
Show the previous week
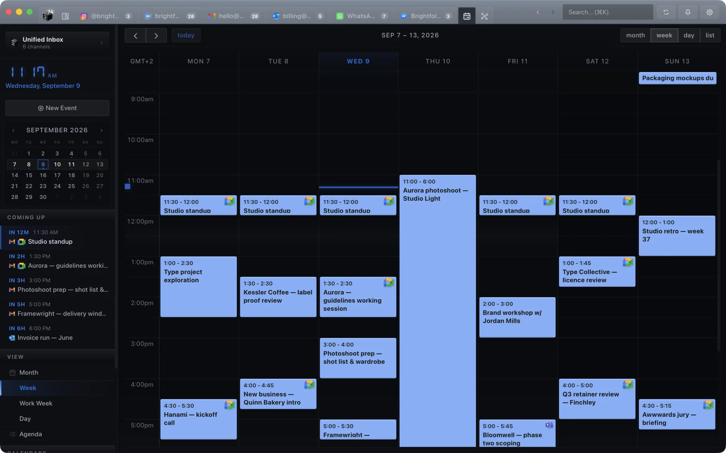(x=135, y=36)
